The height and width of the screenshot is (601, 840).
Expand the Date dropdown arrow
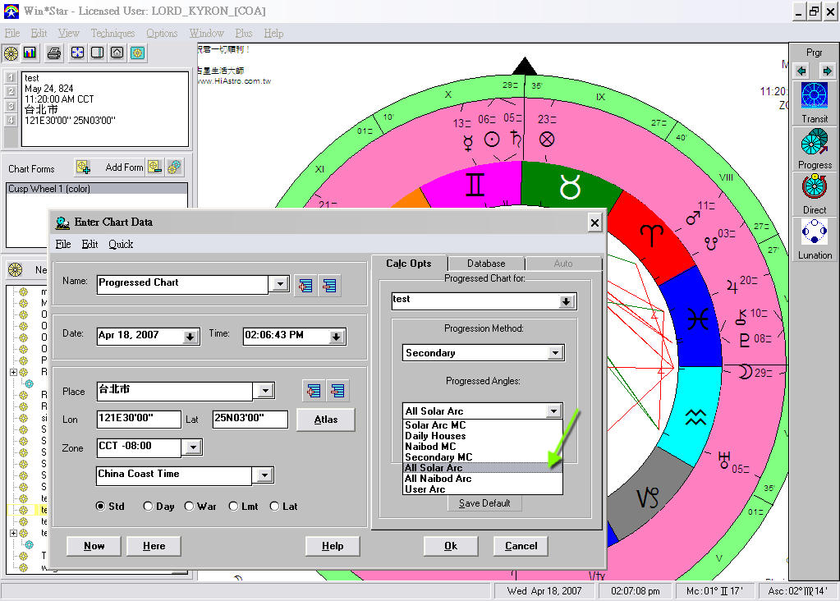point(190,337)
